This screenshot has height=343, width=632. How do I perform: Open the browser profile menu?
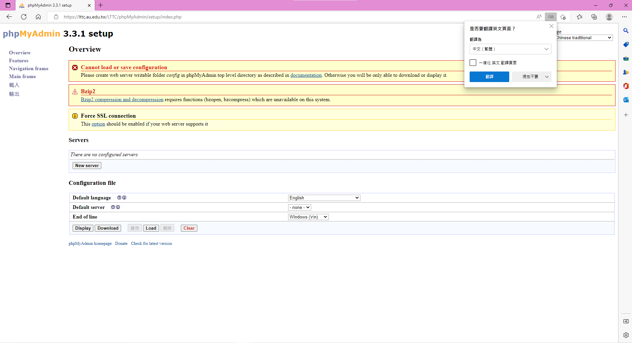coord(609,17)
